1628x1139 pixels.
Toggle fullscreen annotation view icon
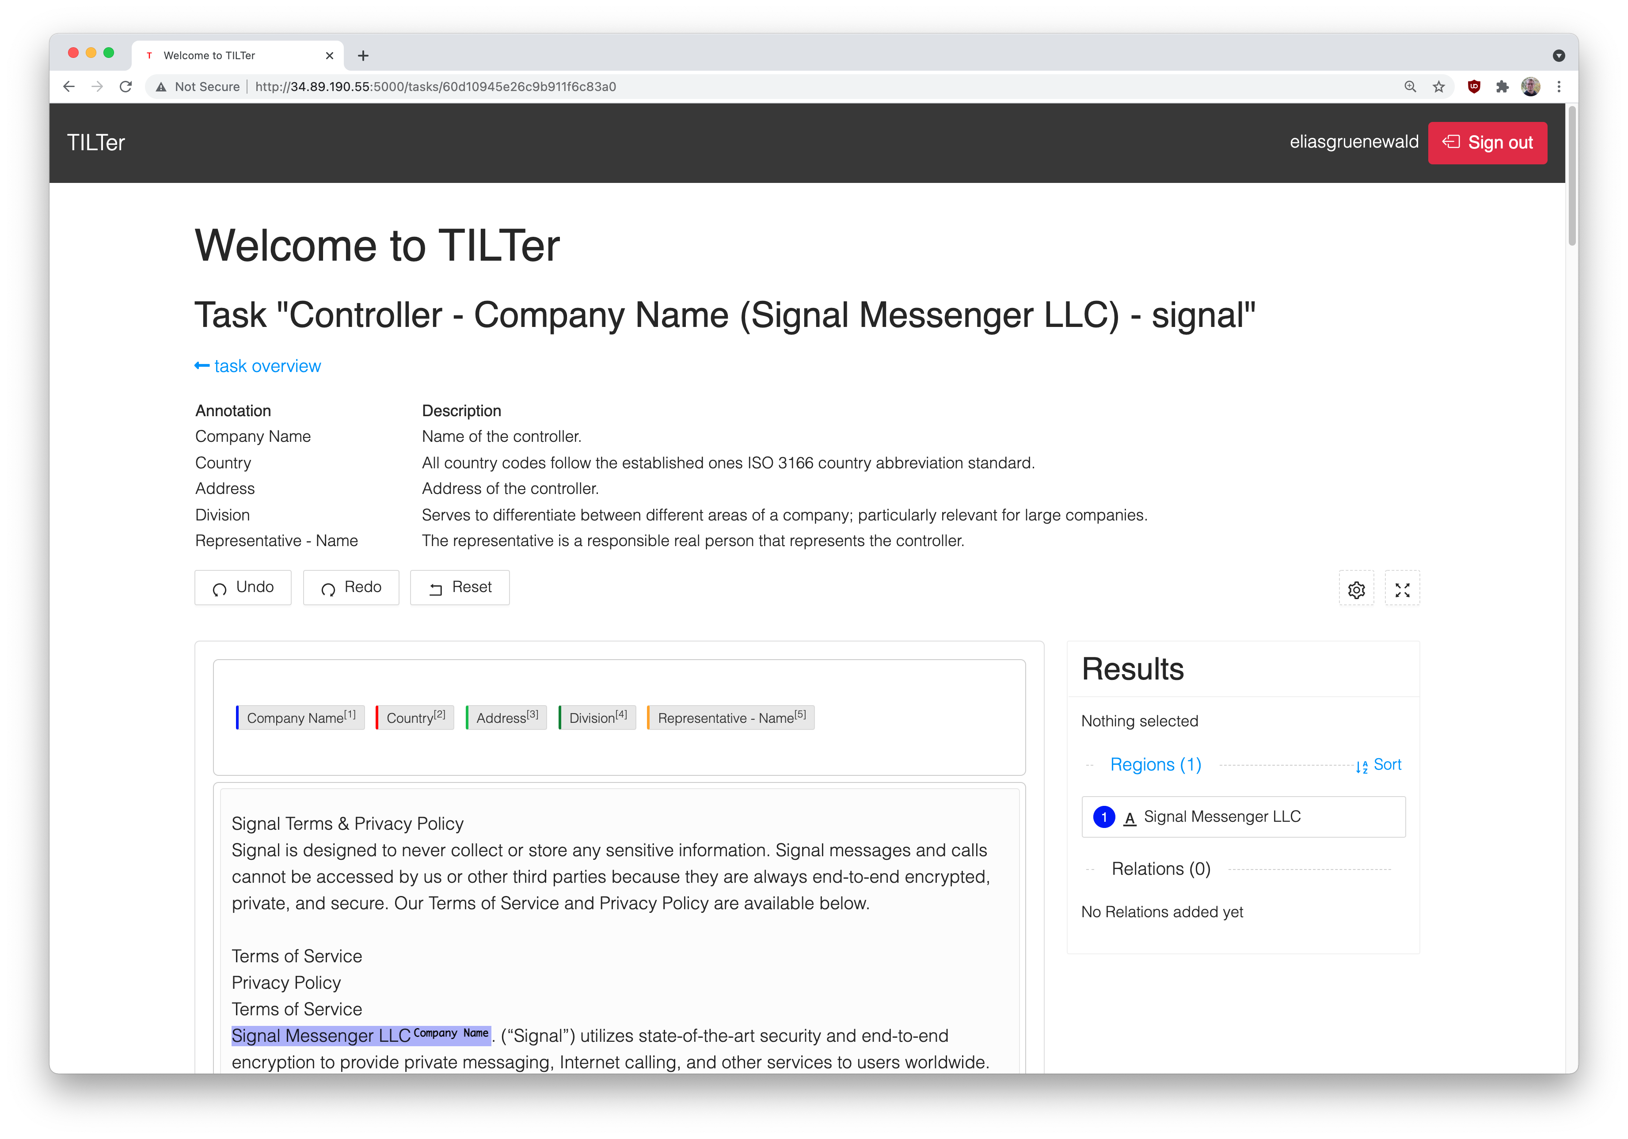click(x=1402, y=589)
